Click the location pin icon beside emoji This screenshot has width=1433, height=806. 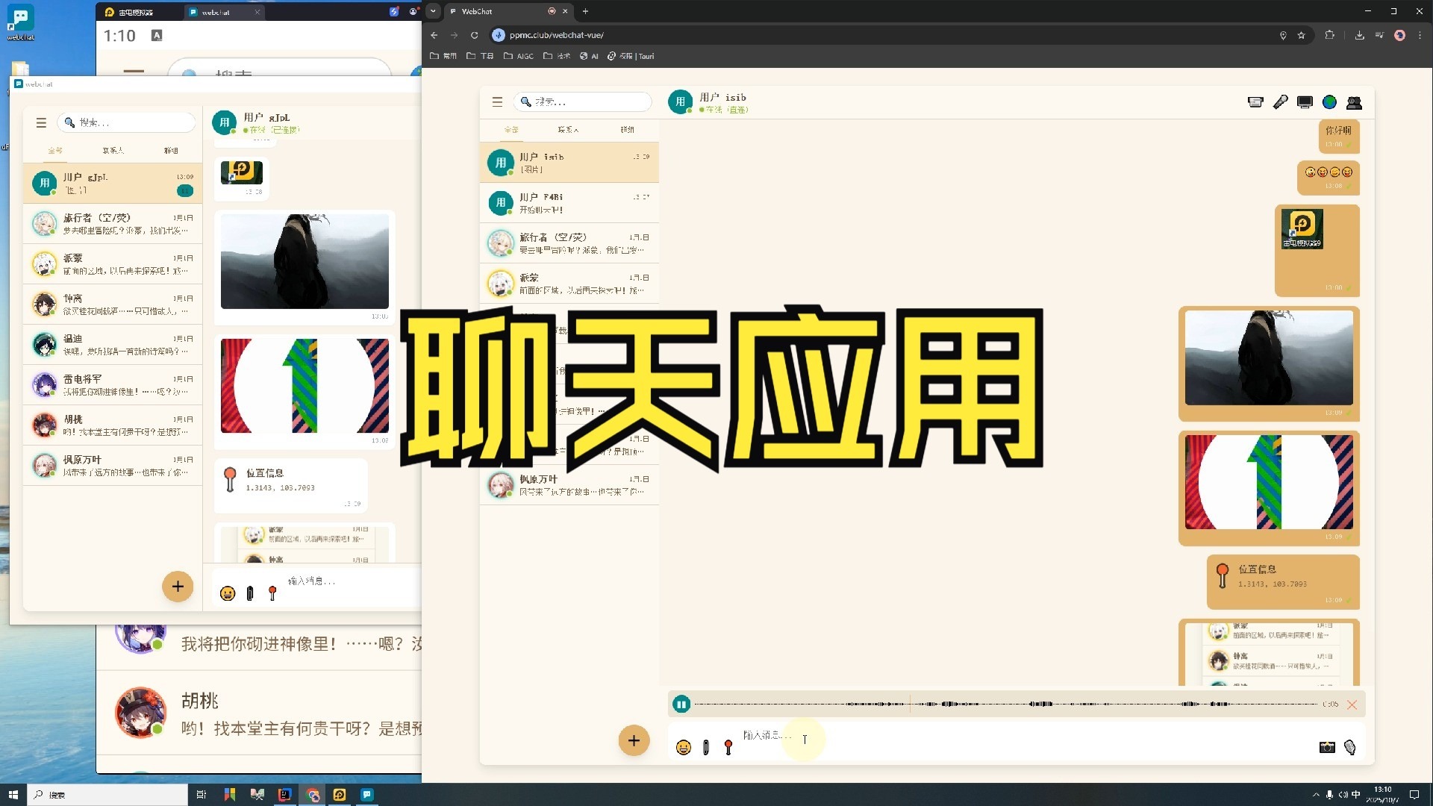pos(728,747)
